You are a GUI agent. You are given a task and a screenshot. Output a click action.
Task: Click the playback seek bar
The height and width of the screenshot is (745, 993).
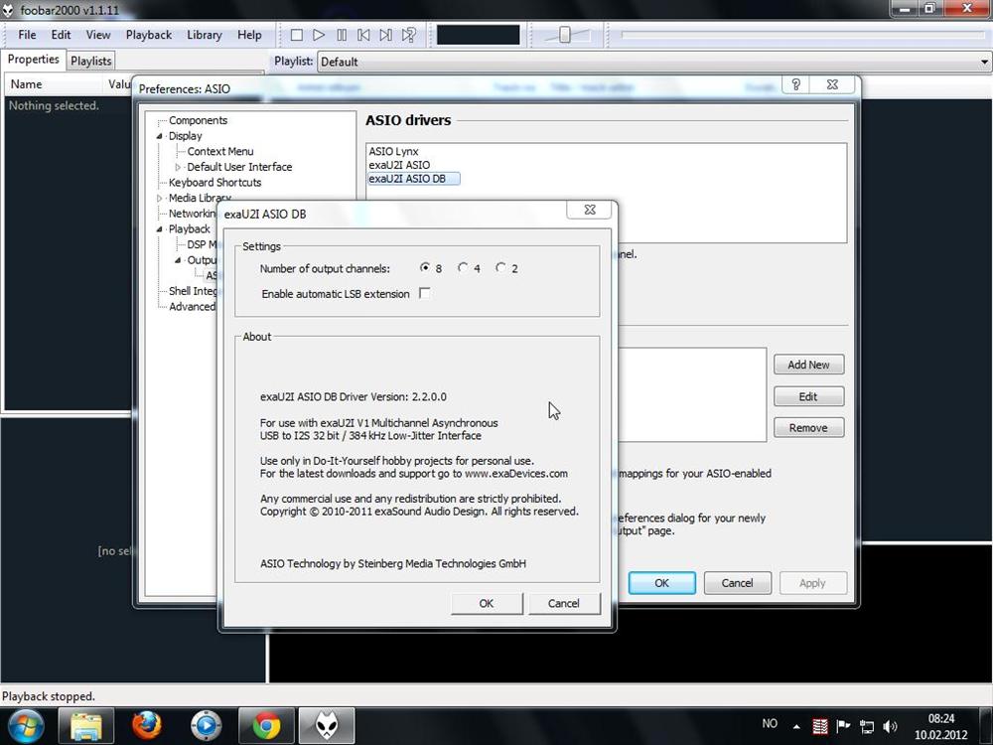(803, 35)
